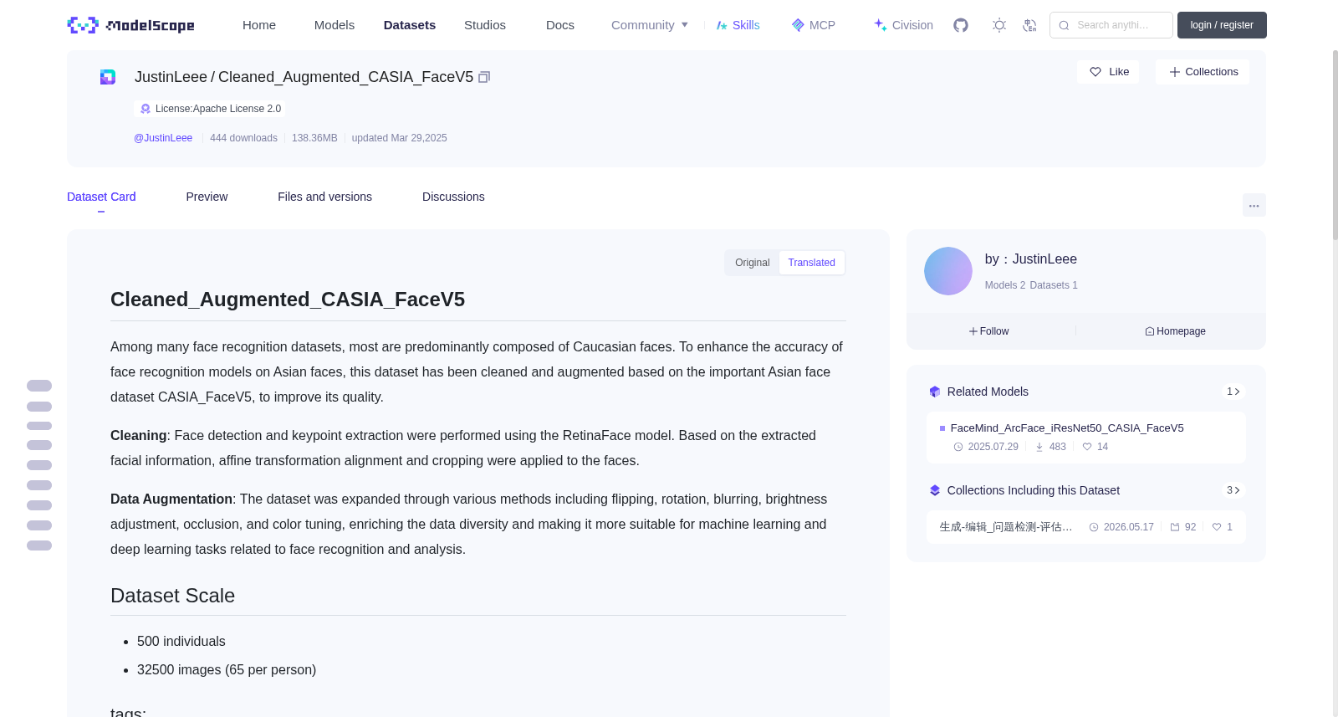
Task: Click the 138.36MB size text
Action: coord(314,138)
